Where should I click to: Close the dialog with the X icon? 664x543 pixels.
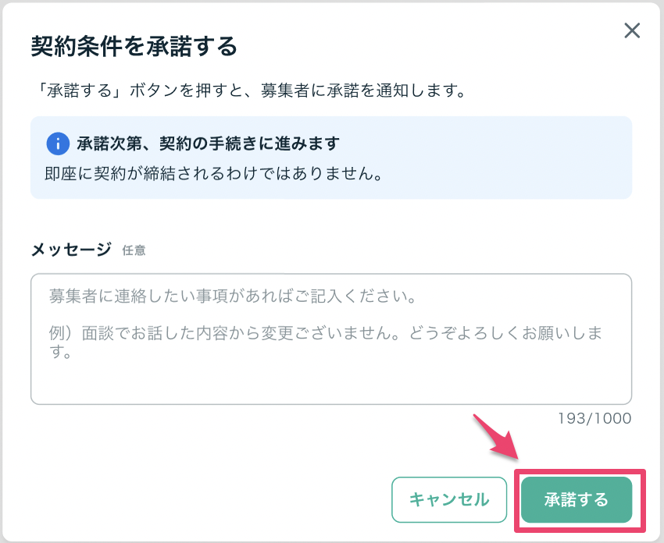tap(632, 31)
